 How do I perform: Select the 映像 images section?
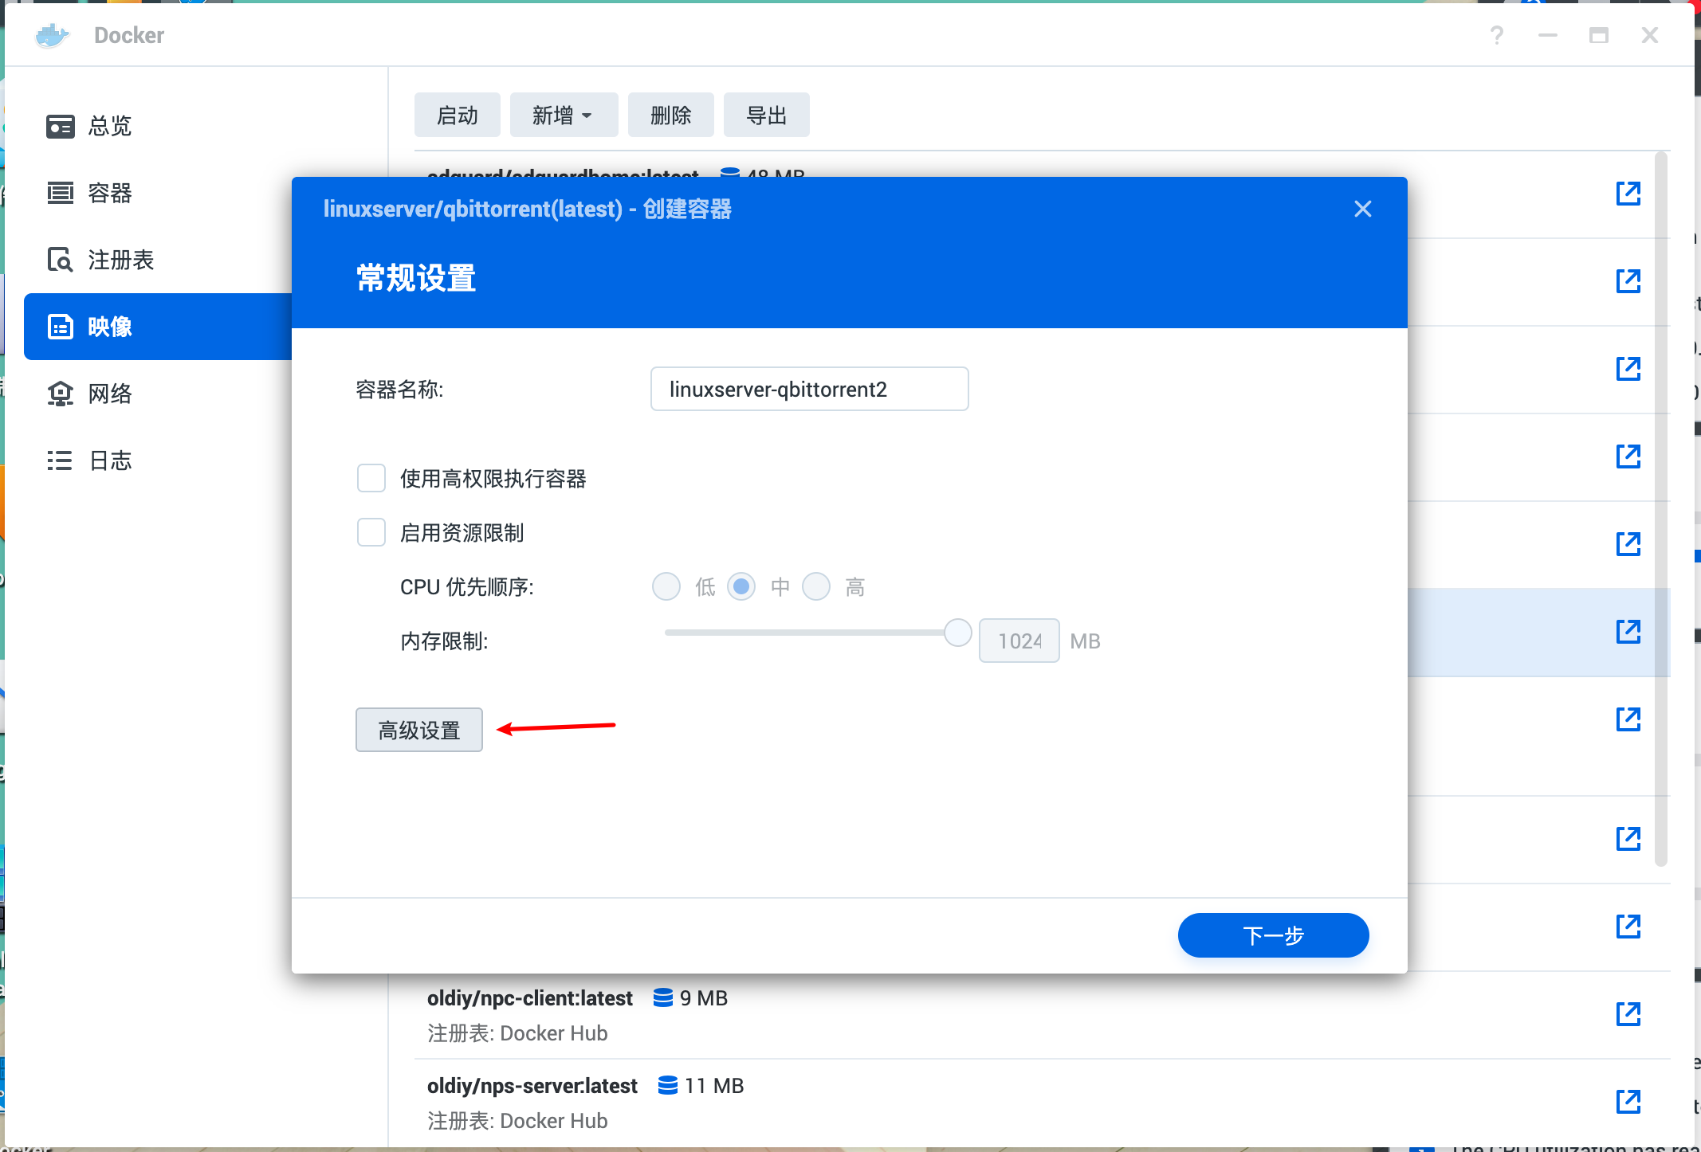pos(159,327)
